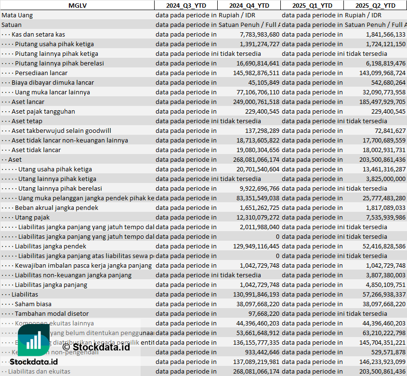Image resolution: width=407 pixels, height=376 pixels.
Task: Select the Tambahan modal disetor label
Action: (52, 313)
